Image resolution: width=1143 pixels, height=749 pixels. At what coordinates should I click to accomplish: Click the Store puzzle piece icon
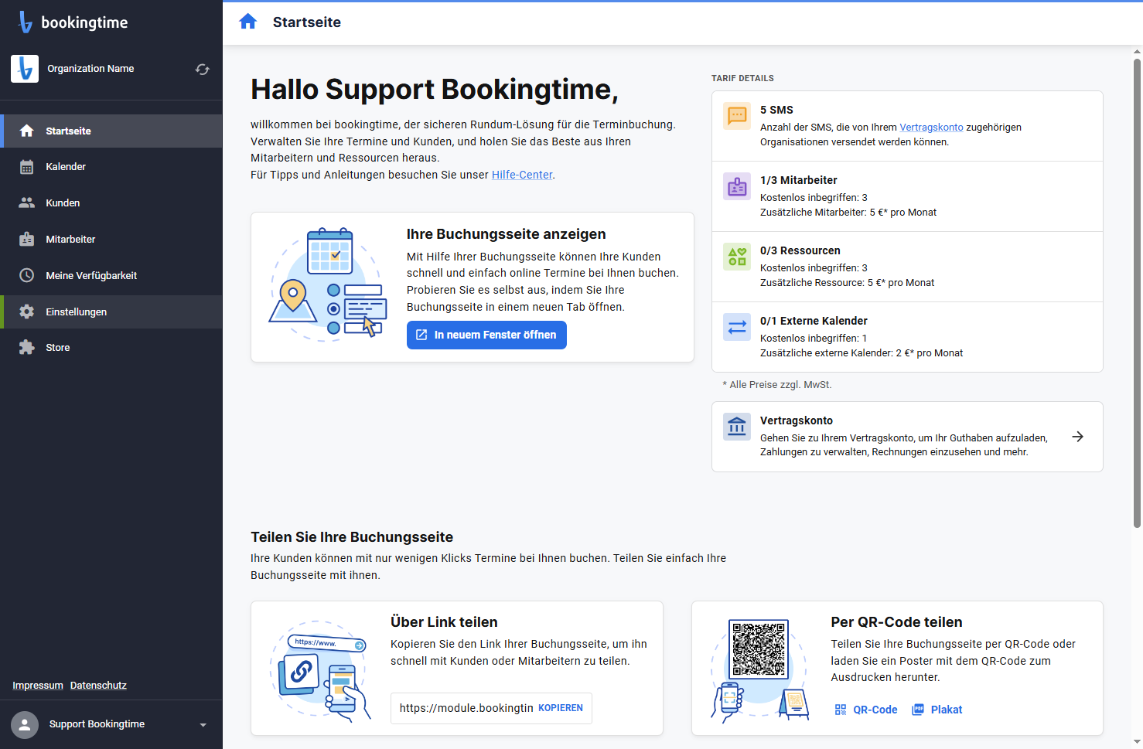(x=26, y=347)
